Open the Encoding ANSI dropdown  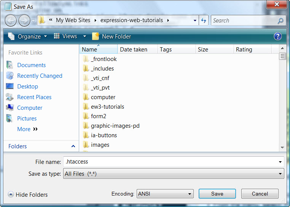click(x=165, y=194)
